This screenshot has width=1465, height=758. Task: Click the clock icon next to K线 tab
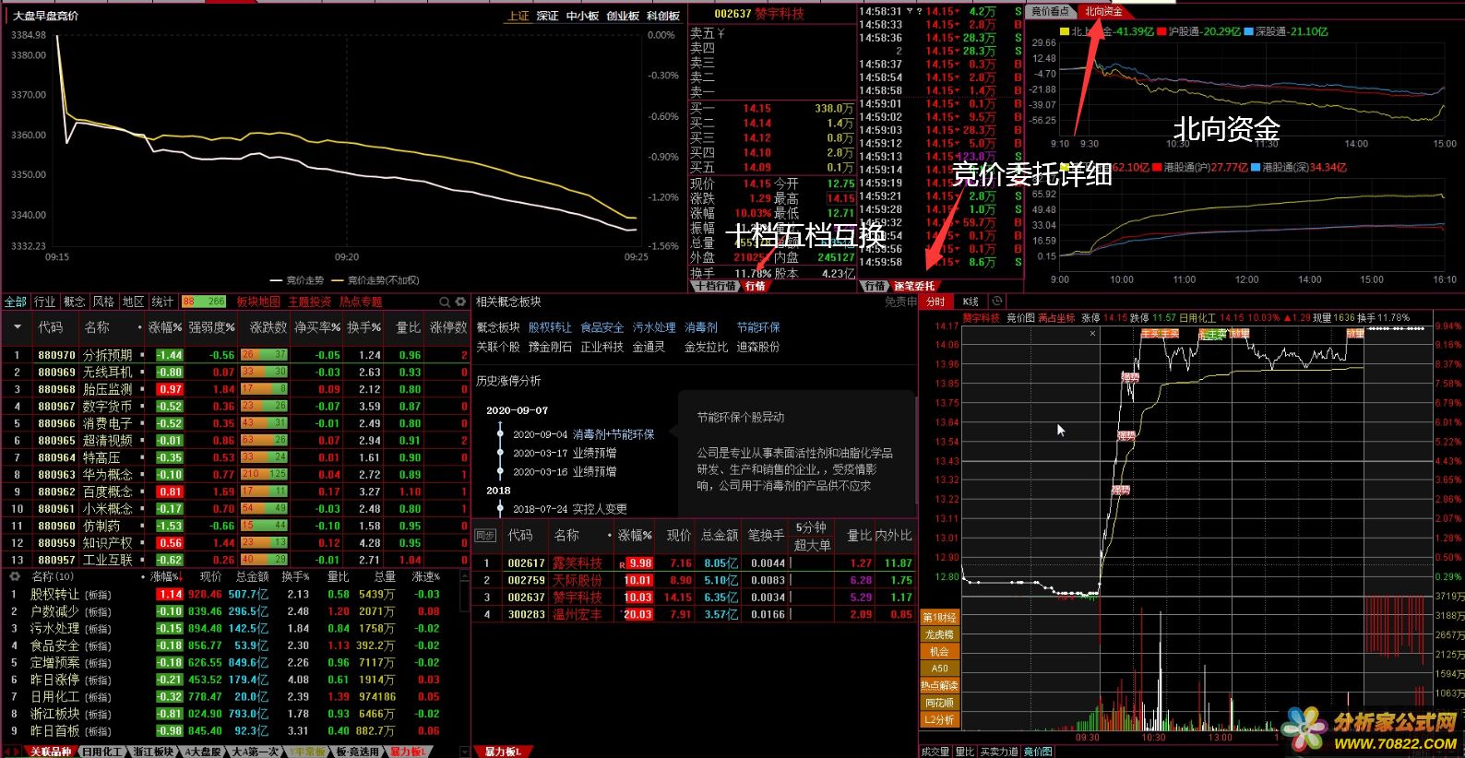point(996,302)
